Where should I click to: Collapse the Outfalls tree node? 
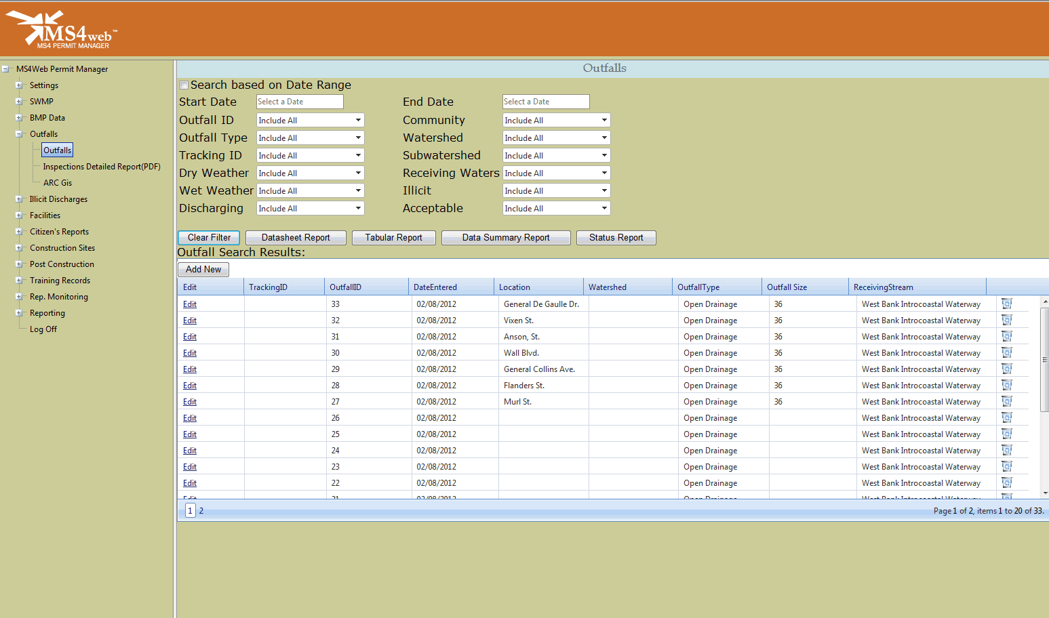19,134
